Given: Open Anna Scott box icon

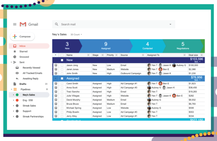Looking at the screenshot, I should (56, 87).
